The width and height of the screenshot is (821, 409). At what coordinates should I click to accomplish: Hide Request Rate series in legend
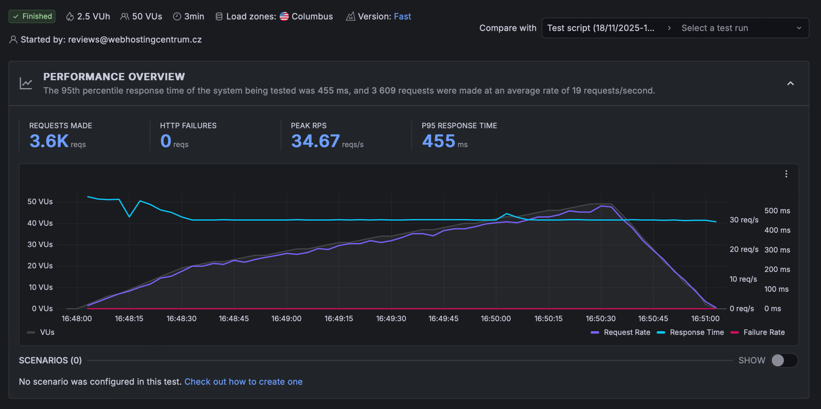point(626,332)
